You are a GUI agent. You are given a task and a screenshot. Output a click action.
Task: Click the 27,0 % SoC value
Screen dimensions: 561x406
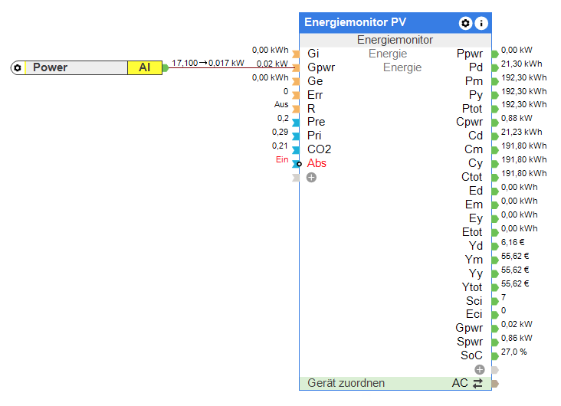pyautogui.click(x=513, y=352)
